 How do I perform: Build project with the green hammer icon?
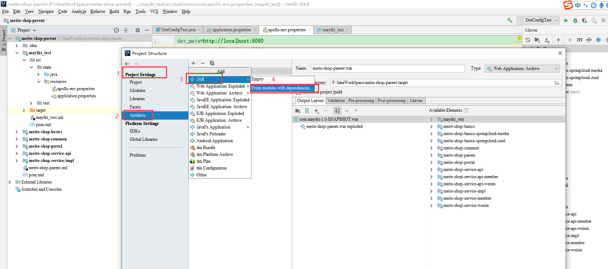(x=510, y=20)
